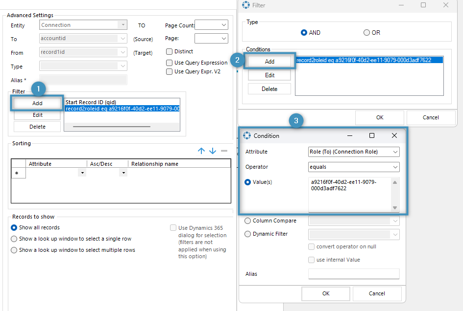This screenshot has width=463, height=311.
Task: Click the move down arrow in Sorting
Action: coord(213,151)
